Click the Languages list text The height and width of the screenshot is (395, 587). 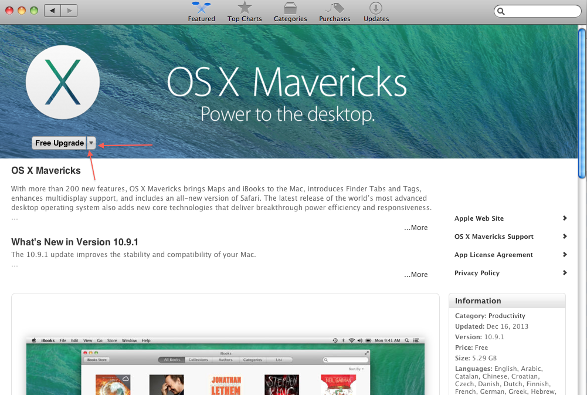[505, 380]
